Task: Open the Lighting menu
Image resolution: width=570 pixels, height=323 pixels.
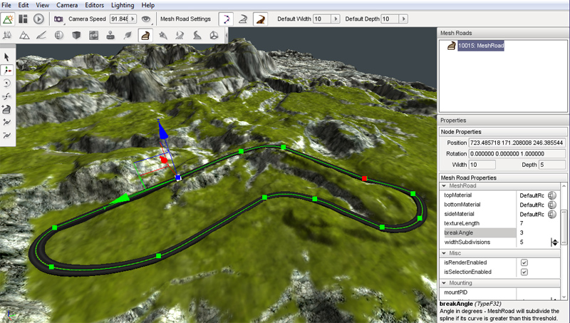Action: pos(123,5)
